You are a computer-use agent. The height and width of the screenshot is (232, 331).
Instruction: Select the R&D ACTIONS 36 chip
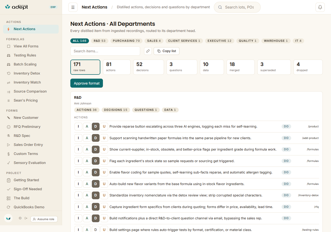(87, 110)
